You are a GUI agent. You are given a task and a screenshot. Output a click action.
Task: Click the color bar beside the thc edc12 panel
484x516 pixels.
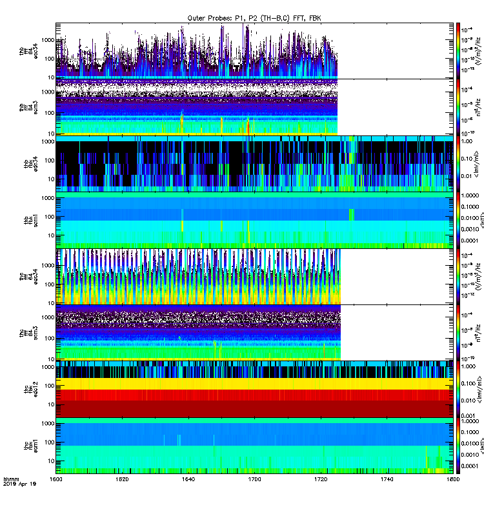[x=458, y=390]
